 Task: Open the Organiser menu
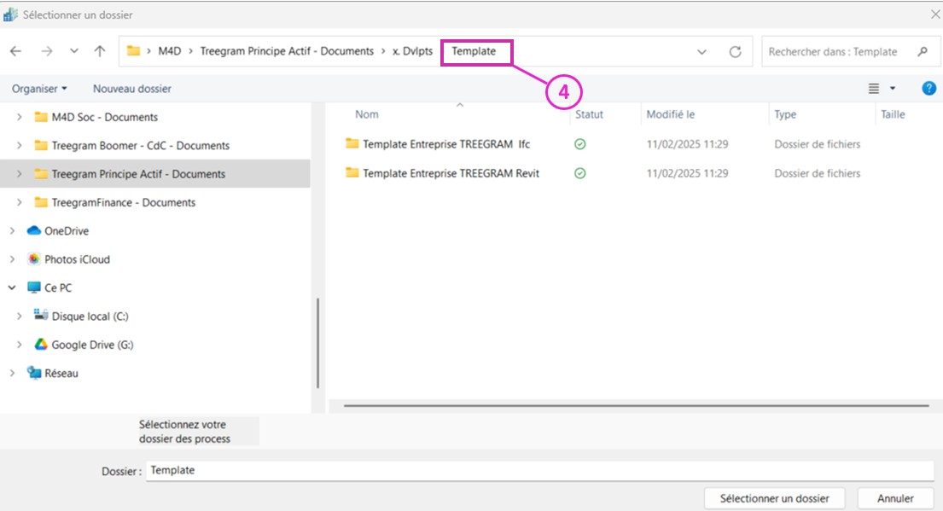coord(39,89)
